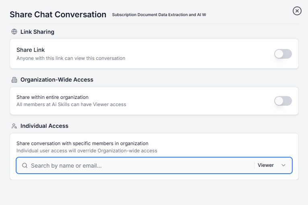The image size is (308, 205).
Task: Click the 'Share Chat Conversation' heading
Action: 58,14
